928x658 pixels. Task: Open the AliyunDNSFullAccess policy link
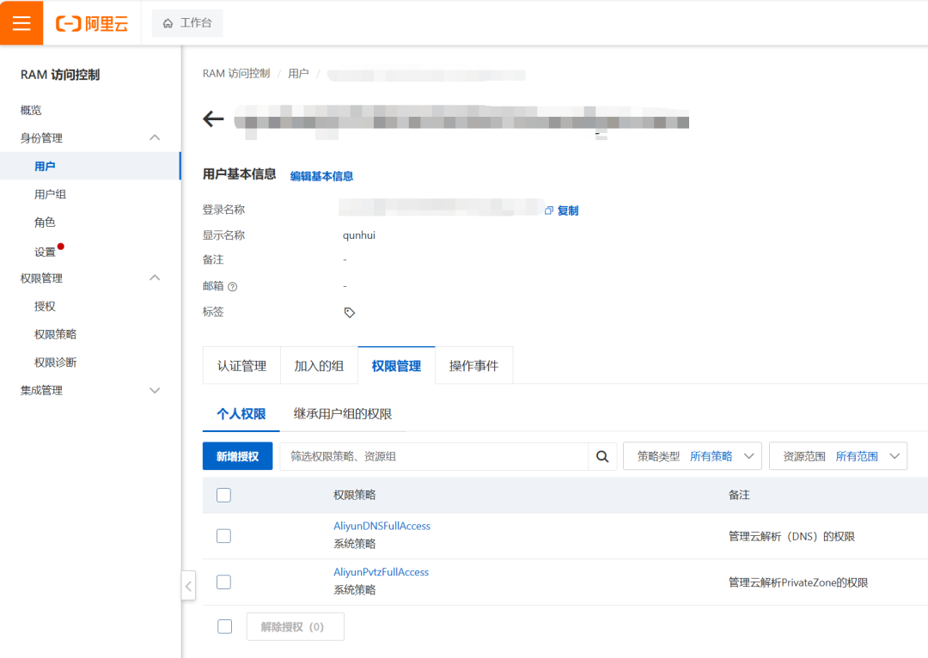point(382,525)
